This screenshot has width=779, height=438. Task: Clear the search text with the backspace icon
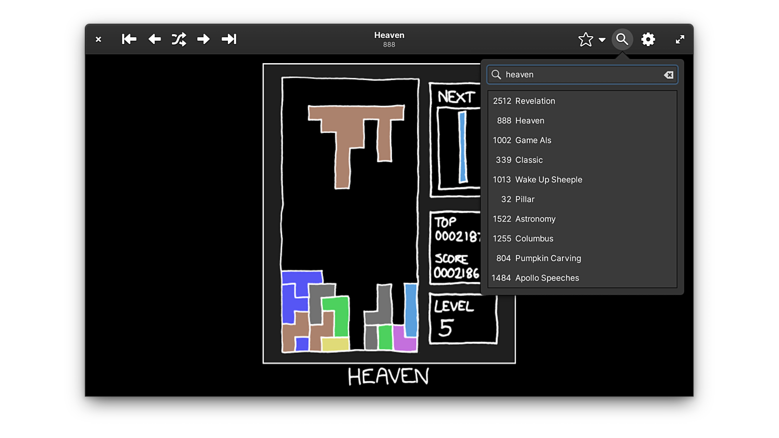668,75
